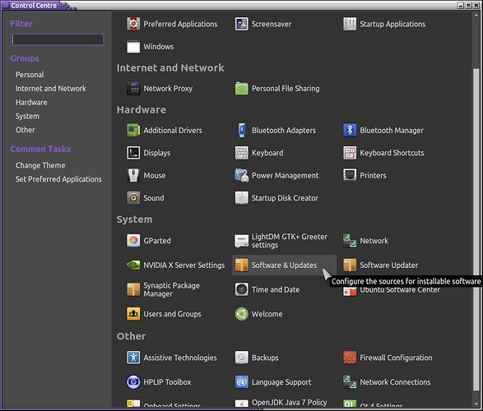Open the Users and Groups icon
The image size is (483, 411).
[133, 314]
